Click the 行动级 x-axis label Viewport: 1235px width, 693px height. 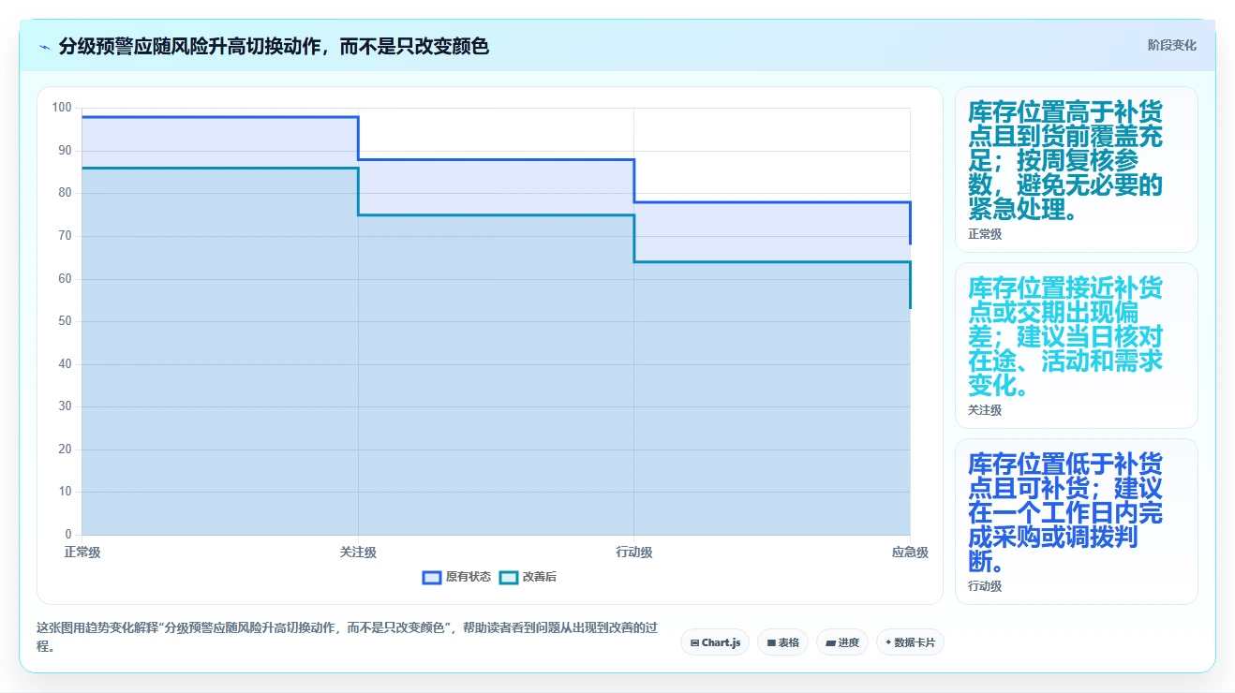coord(634,553)
